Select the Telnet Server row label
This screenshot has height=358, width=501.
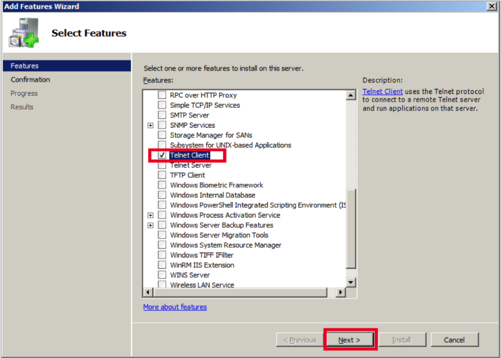(191, 165)
